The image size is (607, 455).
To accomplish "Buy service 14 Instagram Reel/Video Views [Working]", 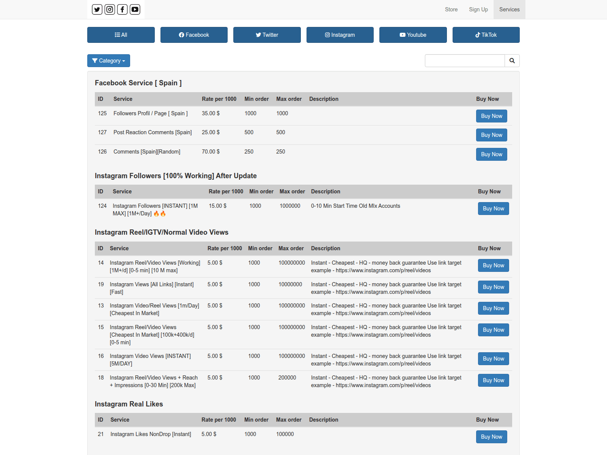I will coord(494,265).
